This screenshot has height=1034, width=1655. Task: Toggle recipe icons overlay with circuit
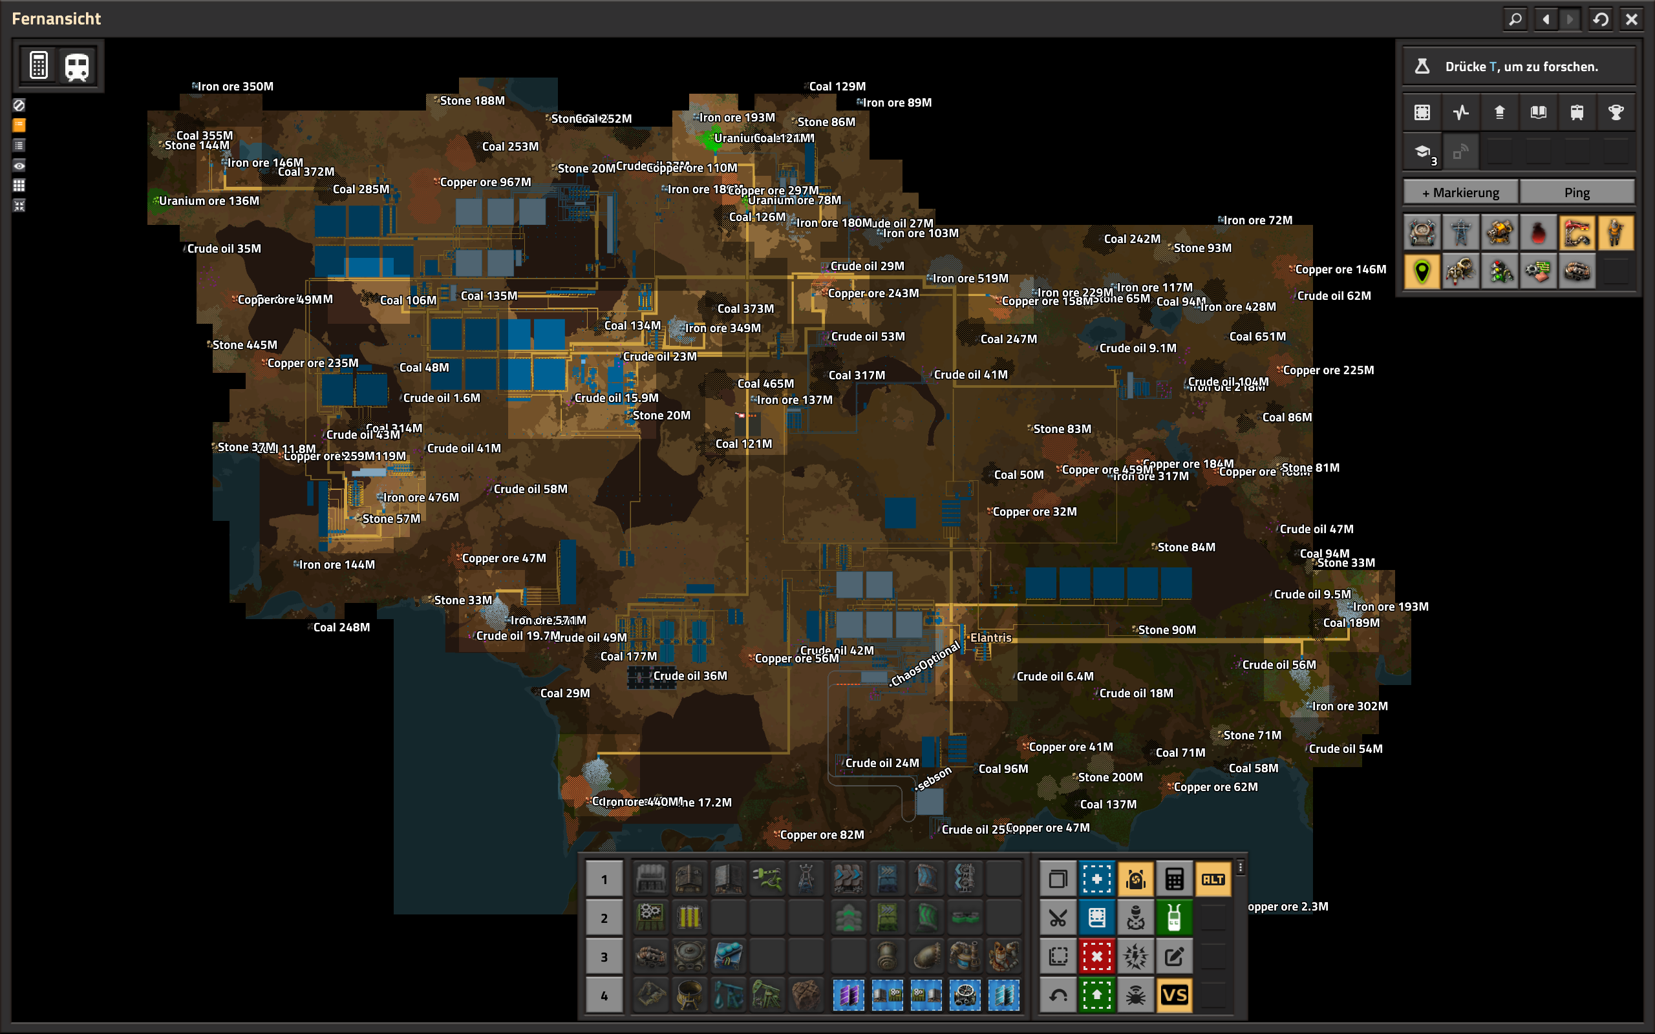pos(1538,272)
